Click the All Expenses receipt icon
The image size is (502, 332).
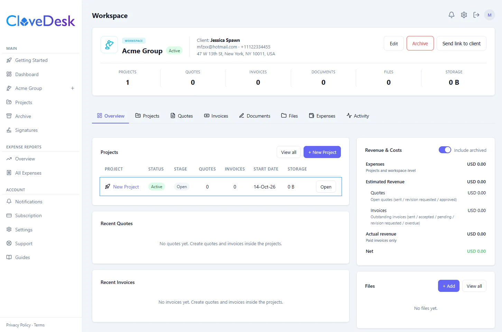click(x=9, y=173)
